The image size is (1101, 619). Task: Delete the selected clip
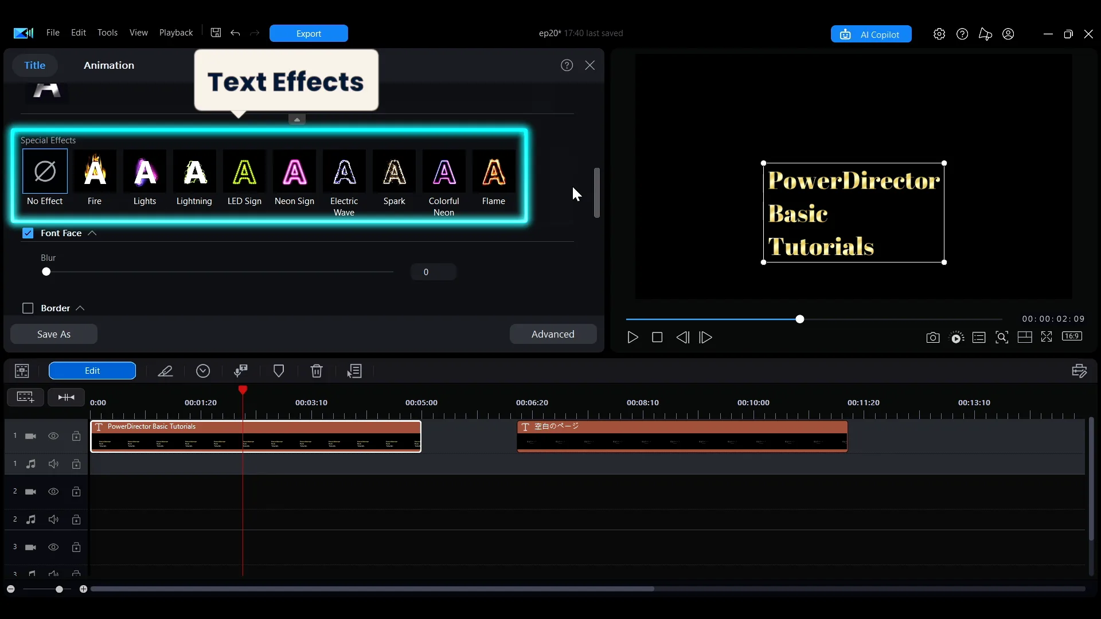point(317,371)
